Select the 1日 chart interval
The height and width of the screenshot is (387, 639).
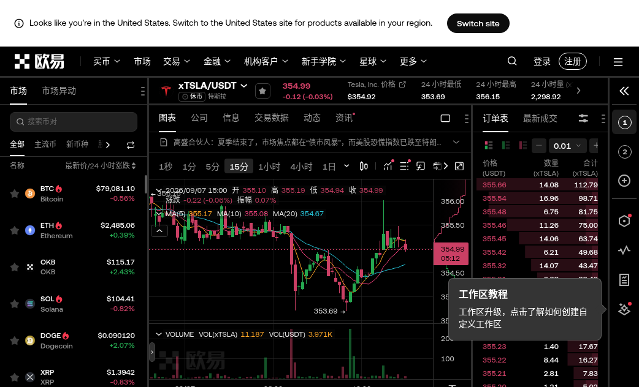click(329, 167)
